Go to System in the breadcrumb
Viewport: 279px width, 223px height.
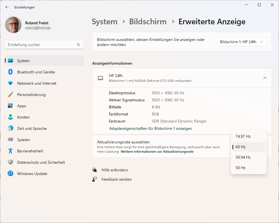[x=104, y=22]
